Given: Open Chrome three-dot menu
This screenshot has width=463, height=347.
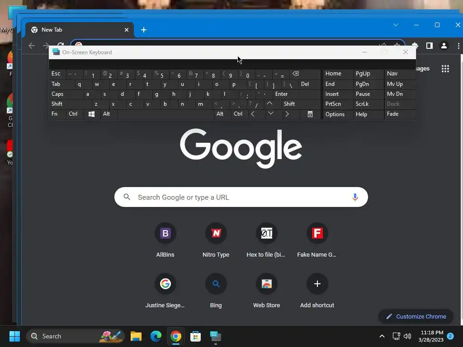Looking at the screenshot, I should (x=458, y=46).
